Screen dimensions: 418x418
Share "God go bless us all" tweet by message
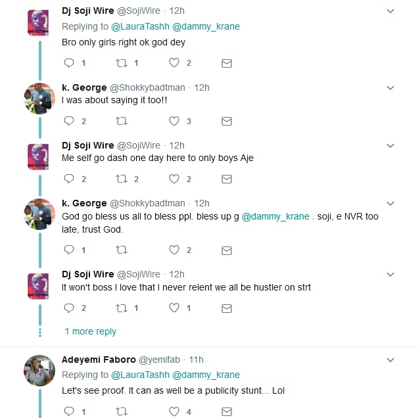click(227, 250)
